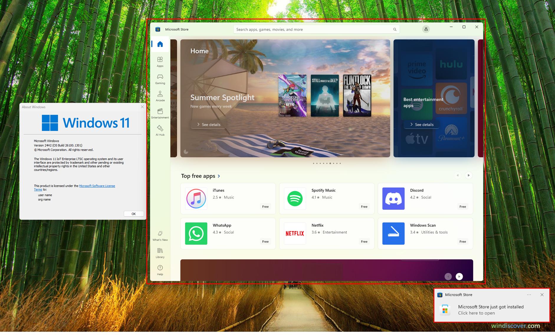Open What's New in the sidebar
The image size is (555, 335).
coord(160,236)
